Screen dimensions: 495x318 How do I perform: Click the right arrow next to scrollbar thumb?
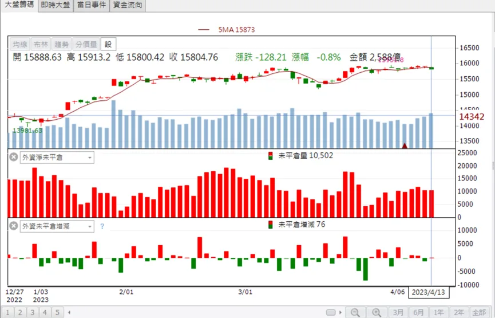(x=340, y=312)
